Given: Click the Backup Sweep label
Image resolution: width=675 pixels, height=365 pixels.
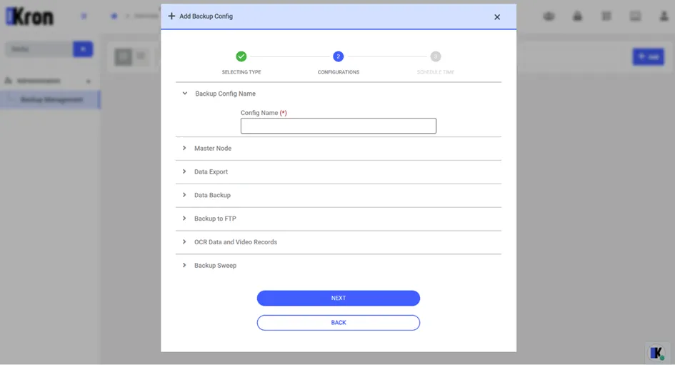Looking at the screenshot, I should (215, 265).
